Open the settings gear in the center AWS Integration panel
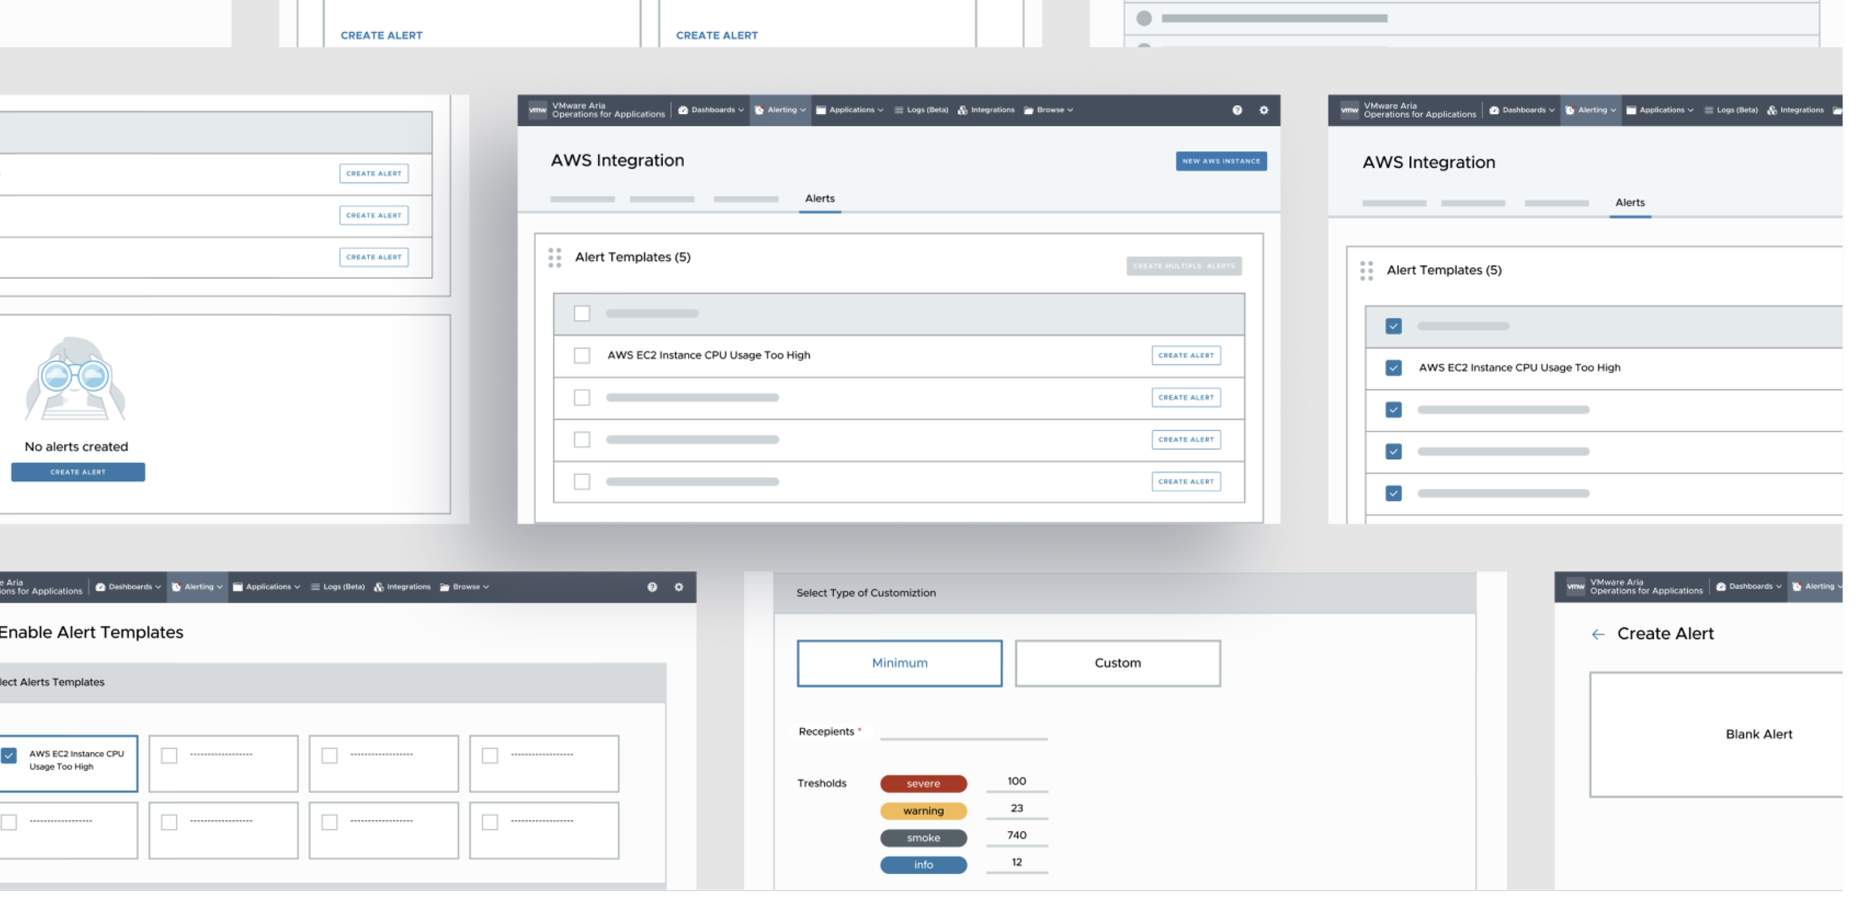The image size is (1864, 917). pyautogui.click(x=1264, y=110)
